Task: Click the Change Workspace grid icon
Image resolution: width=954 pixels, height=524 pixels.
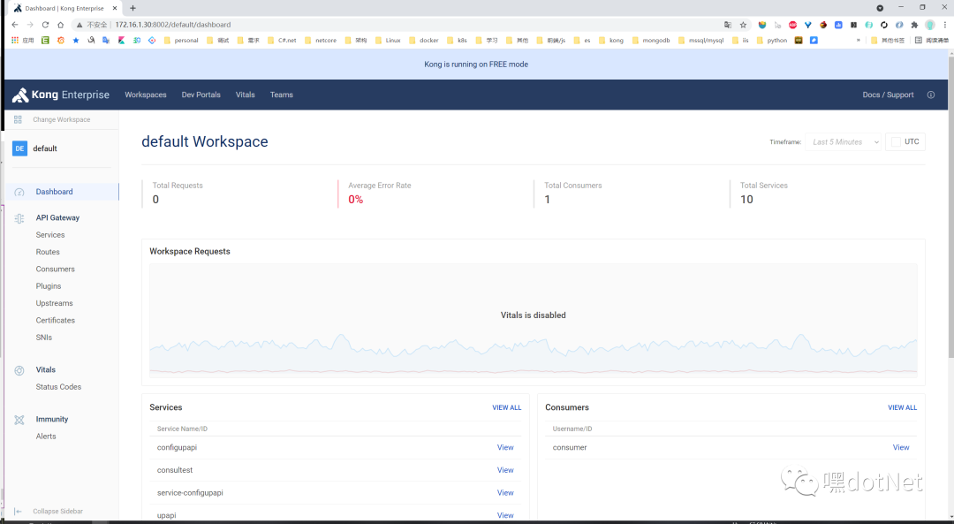Action: click(18, 119)
